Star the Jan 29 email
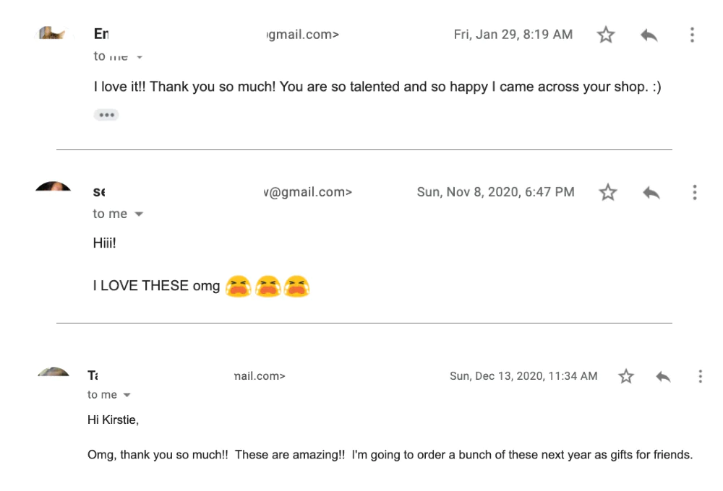The height and width of the screenshot is (491, 723). [x=606, y=35]
